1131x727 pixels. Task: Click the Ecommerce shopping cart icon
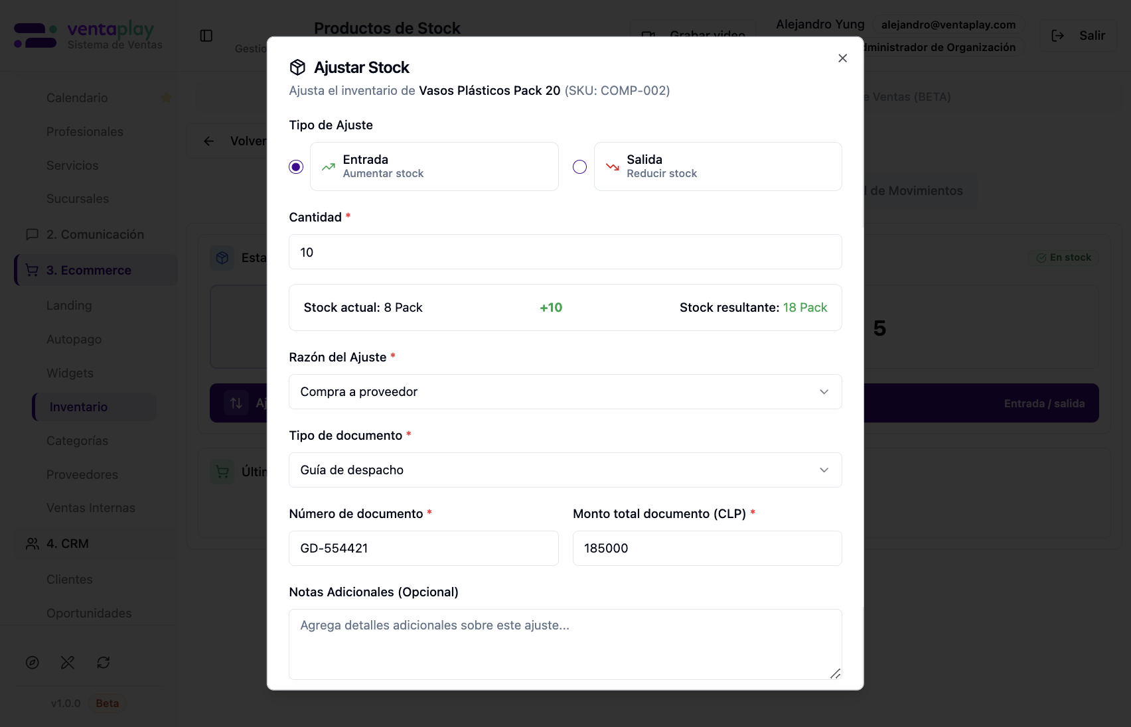click(32, 270)
